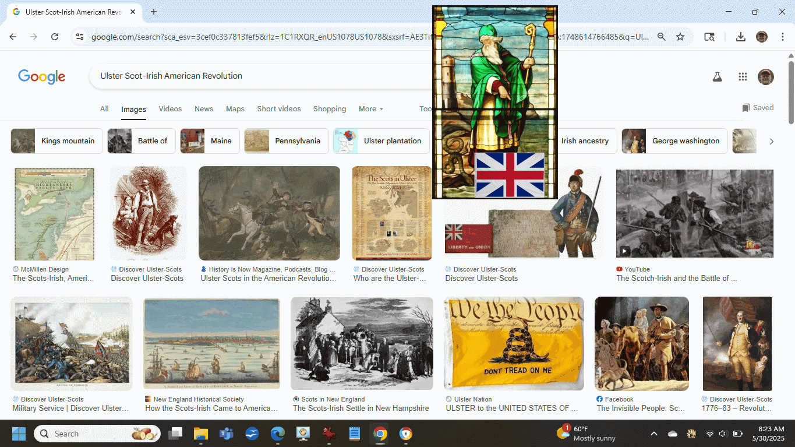Image resolution: width=795 pixels, height=447 pixels.
Task: Click the Google search text field
Action: 256,76
